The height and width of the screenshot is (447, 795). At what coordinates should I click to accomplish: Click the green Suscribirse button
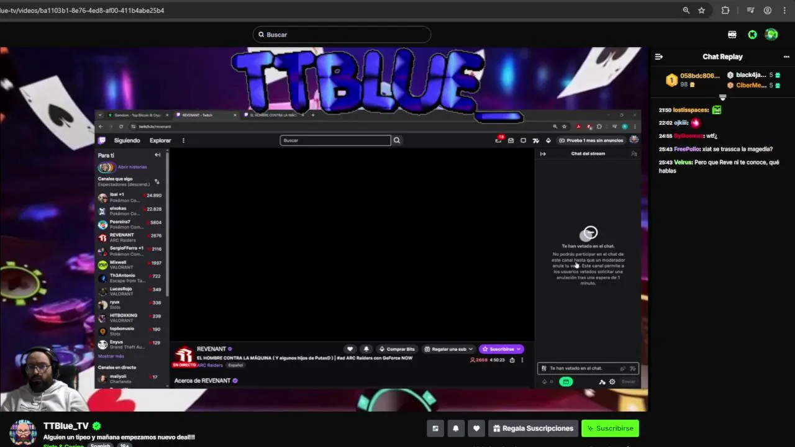click(610, 428)
